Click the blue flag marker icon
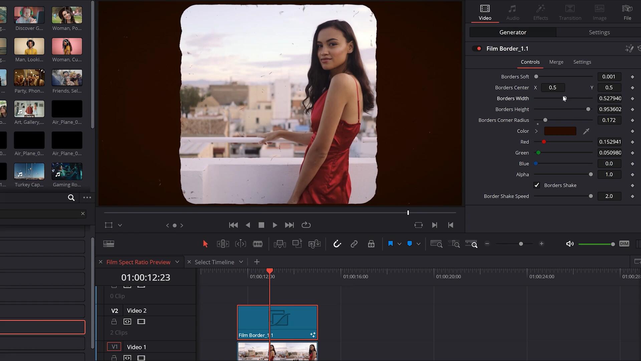 [x=390, y=244]
